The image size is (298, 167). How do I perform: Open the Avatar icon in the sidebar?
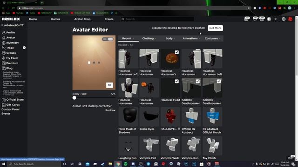coord(4,38)
